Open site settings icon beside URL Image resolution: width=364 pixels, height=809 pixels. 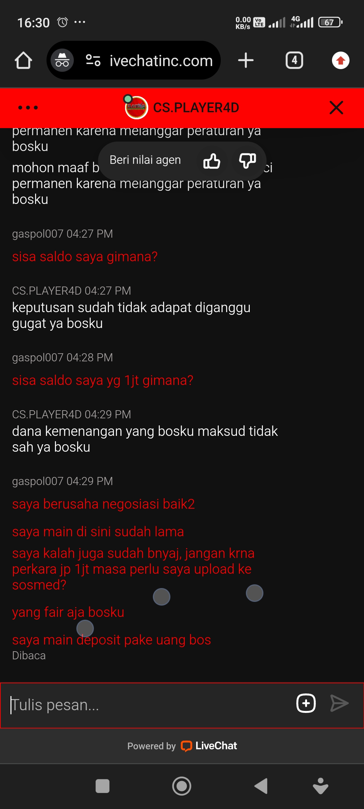(x=93, y=60)
